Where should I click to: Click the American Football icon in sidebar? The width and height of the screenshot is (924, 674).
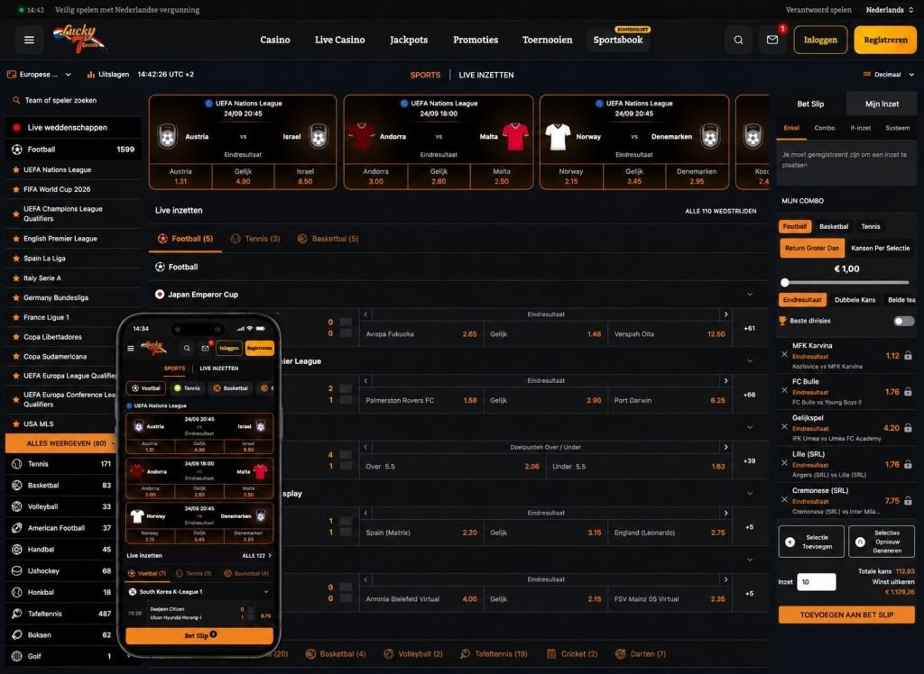[x=17, y=528]
